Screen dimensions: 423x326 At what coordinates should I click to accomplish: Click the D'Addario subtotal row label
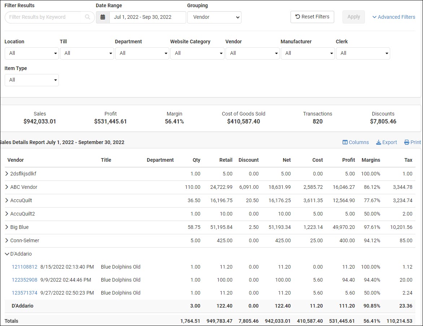coord(22,306)
